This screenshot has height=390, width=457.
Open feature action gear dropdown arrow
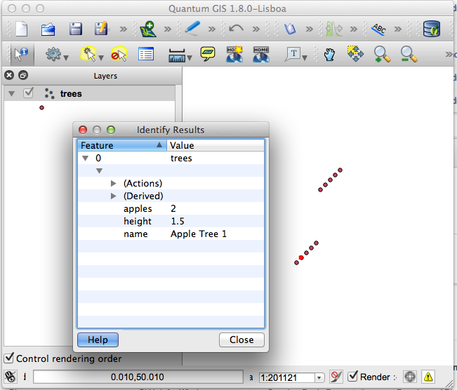click(x=66, y=58)
